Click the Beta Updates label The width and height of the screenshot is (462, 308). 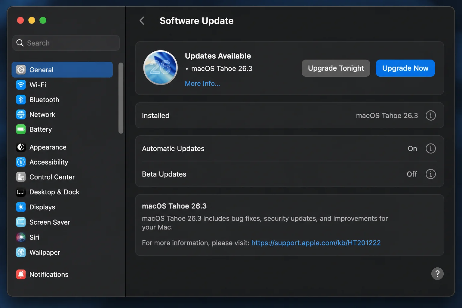point(164,174)
